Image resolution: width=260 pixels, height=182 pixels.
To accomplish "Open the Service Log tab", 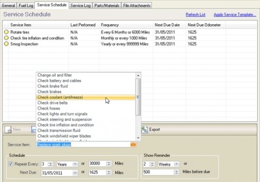I will click(x=80, y=6).
